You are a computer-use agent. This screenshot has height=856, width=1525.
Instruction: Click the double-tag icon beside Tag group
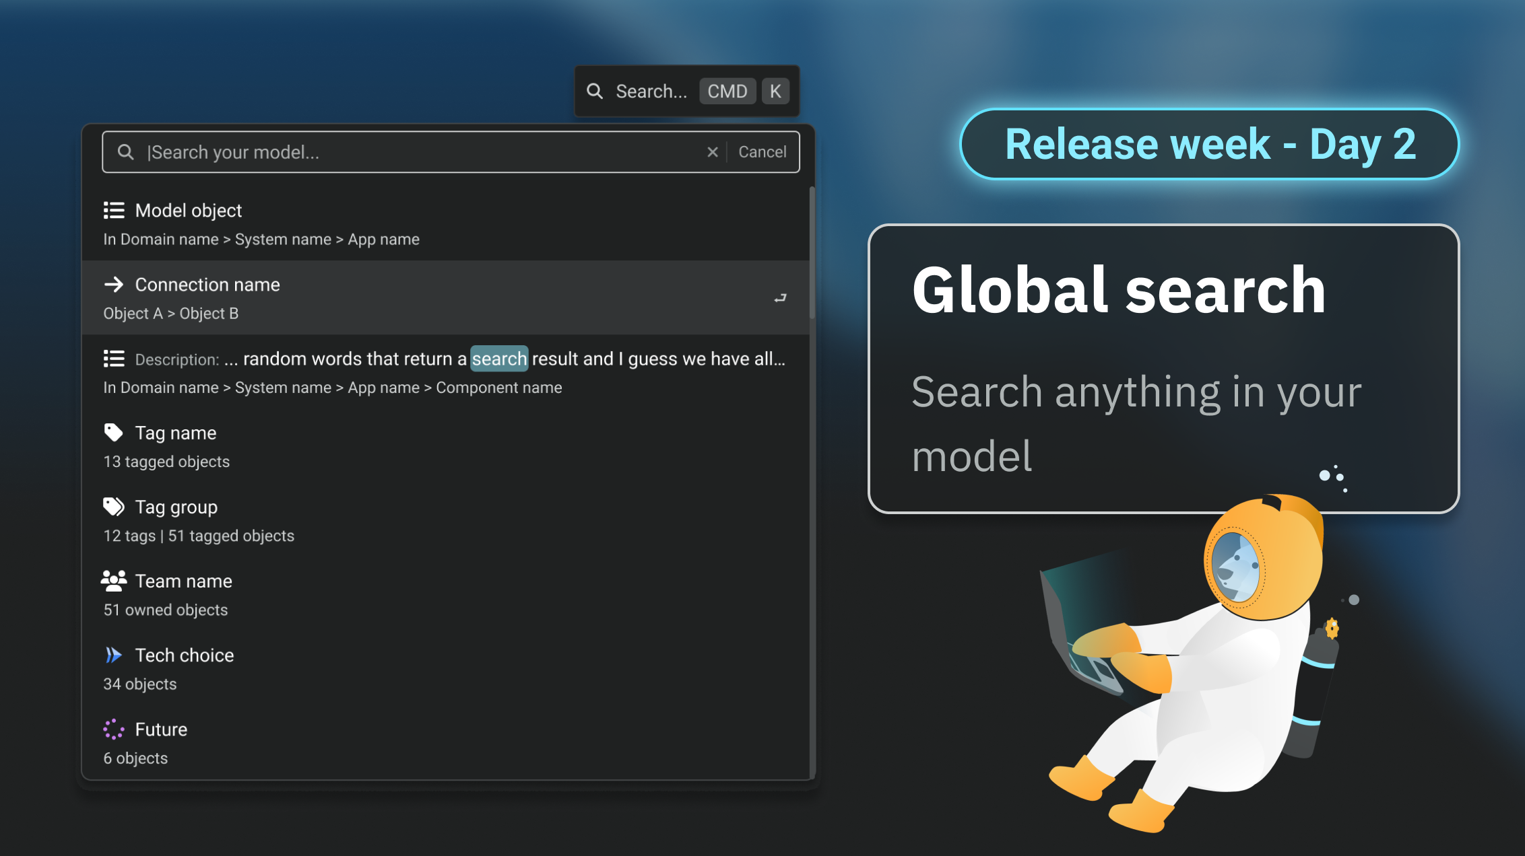(x=114, y=507)
